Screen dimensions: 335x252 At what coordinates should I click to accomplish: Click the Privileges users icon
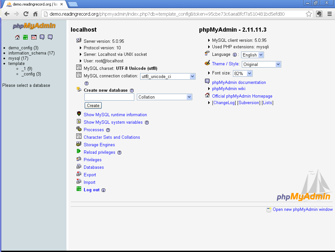click(79, 159)
